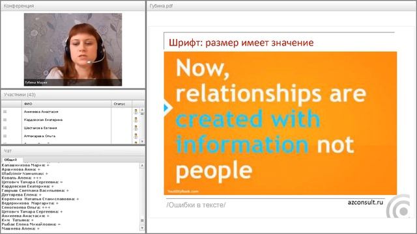417x234 pixels.
Task: Click the Губина Мария name label on video
Action: pyautogui.click(x=36, y=83)
